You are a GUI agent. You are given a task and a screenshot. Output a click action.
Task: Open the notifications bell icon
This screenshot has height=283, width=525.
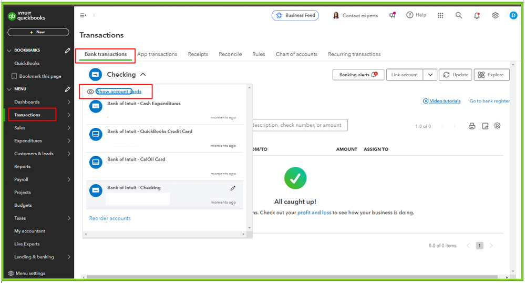pyautogui.click(x=477, y=15)
